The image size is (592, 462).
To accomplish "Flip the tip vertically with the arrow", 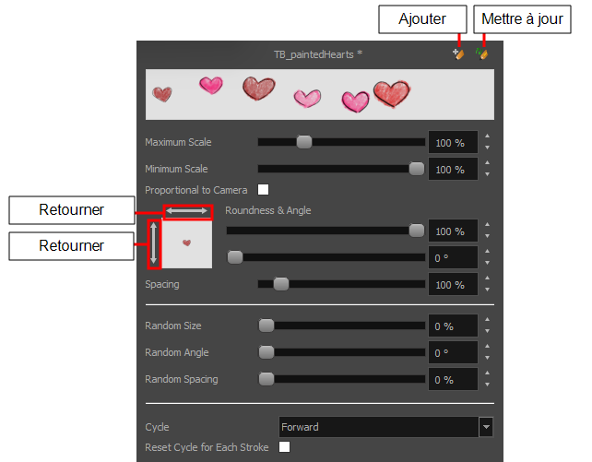I will tap(153, 243).
